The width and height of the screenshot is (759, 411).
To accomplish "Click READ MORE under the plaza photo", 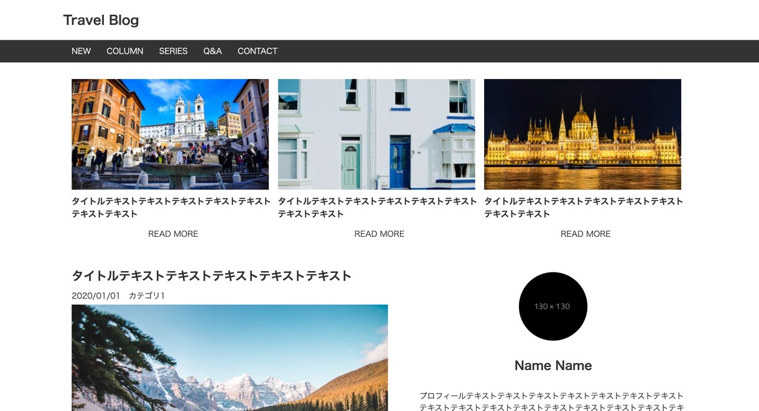I will point(173,234).
